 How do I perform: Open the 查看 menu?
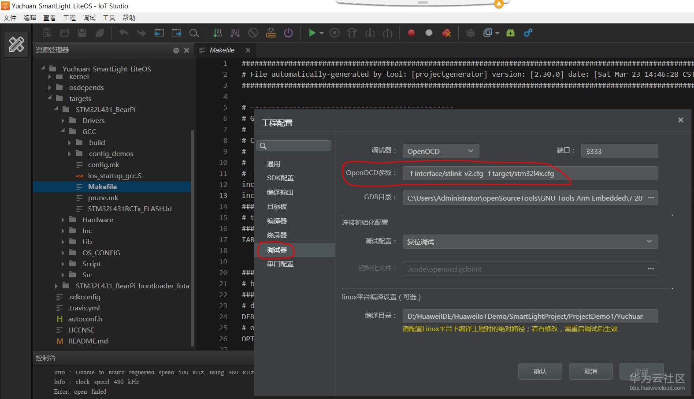[50, 18]
